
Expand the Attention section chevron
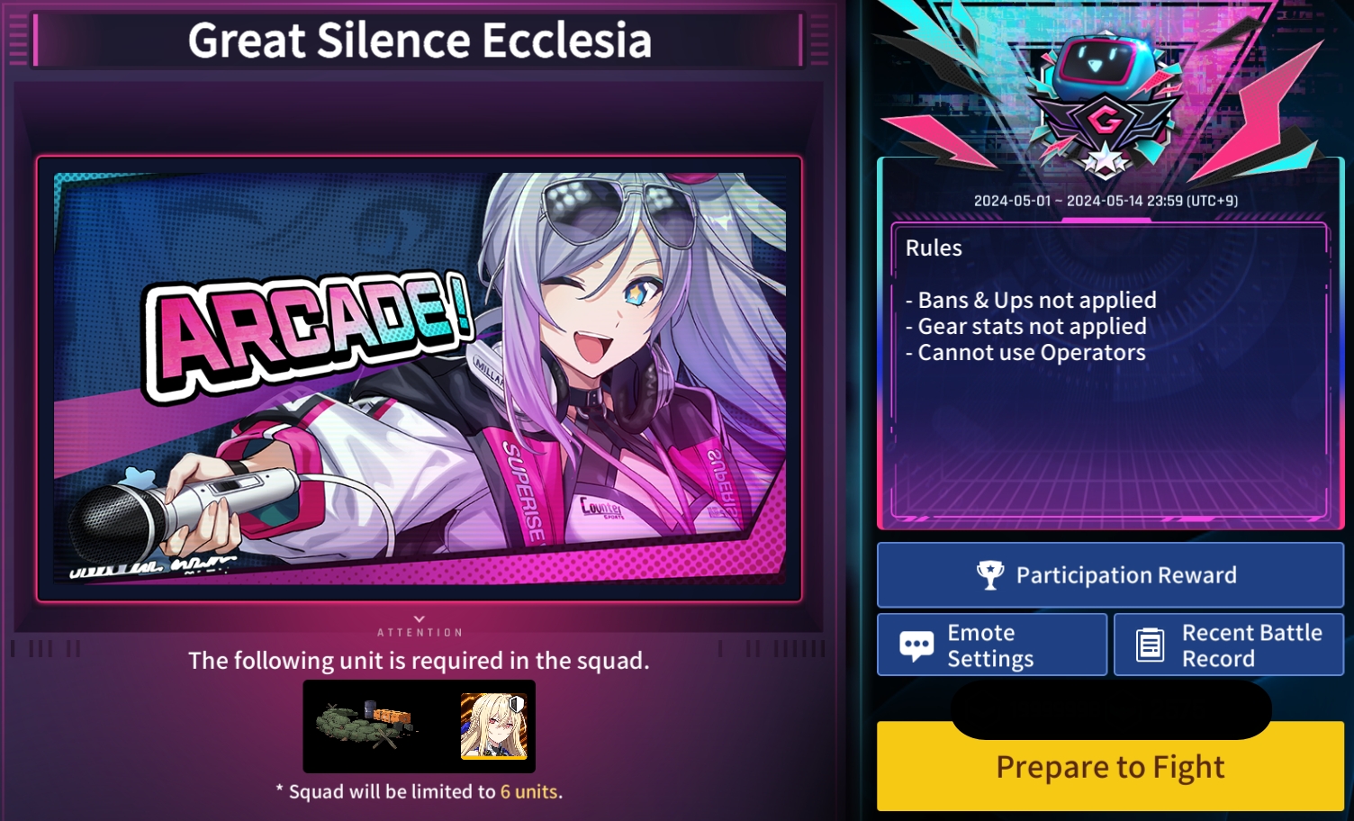[x=420, y=619]
